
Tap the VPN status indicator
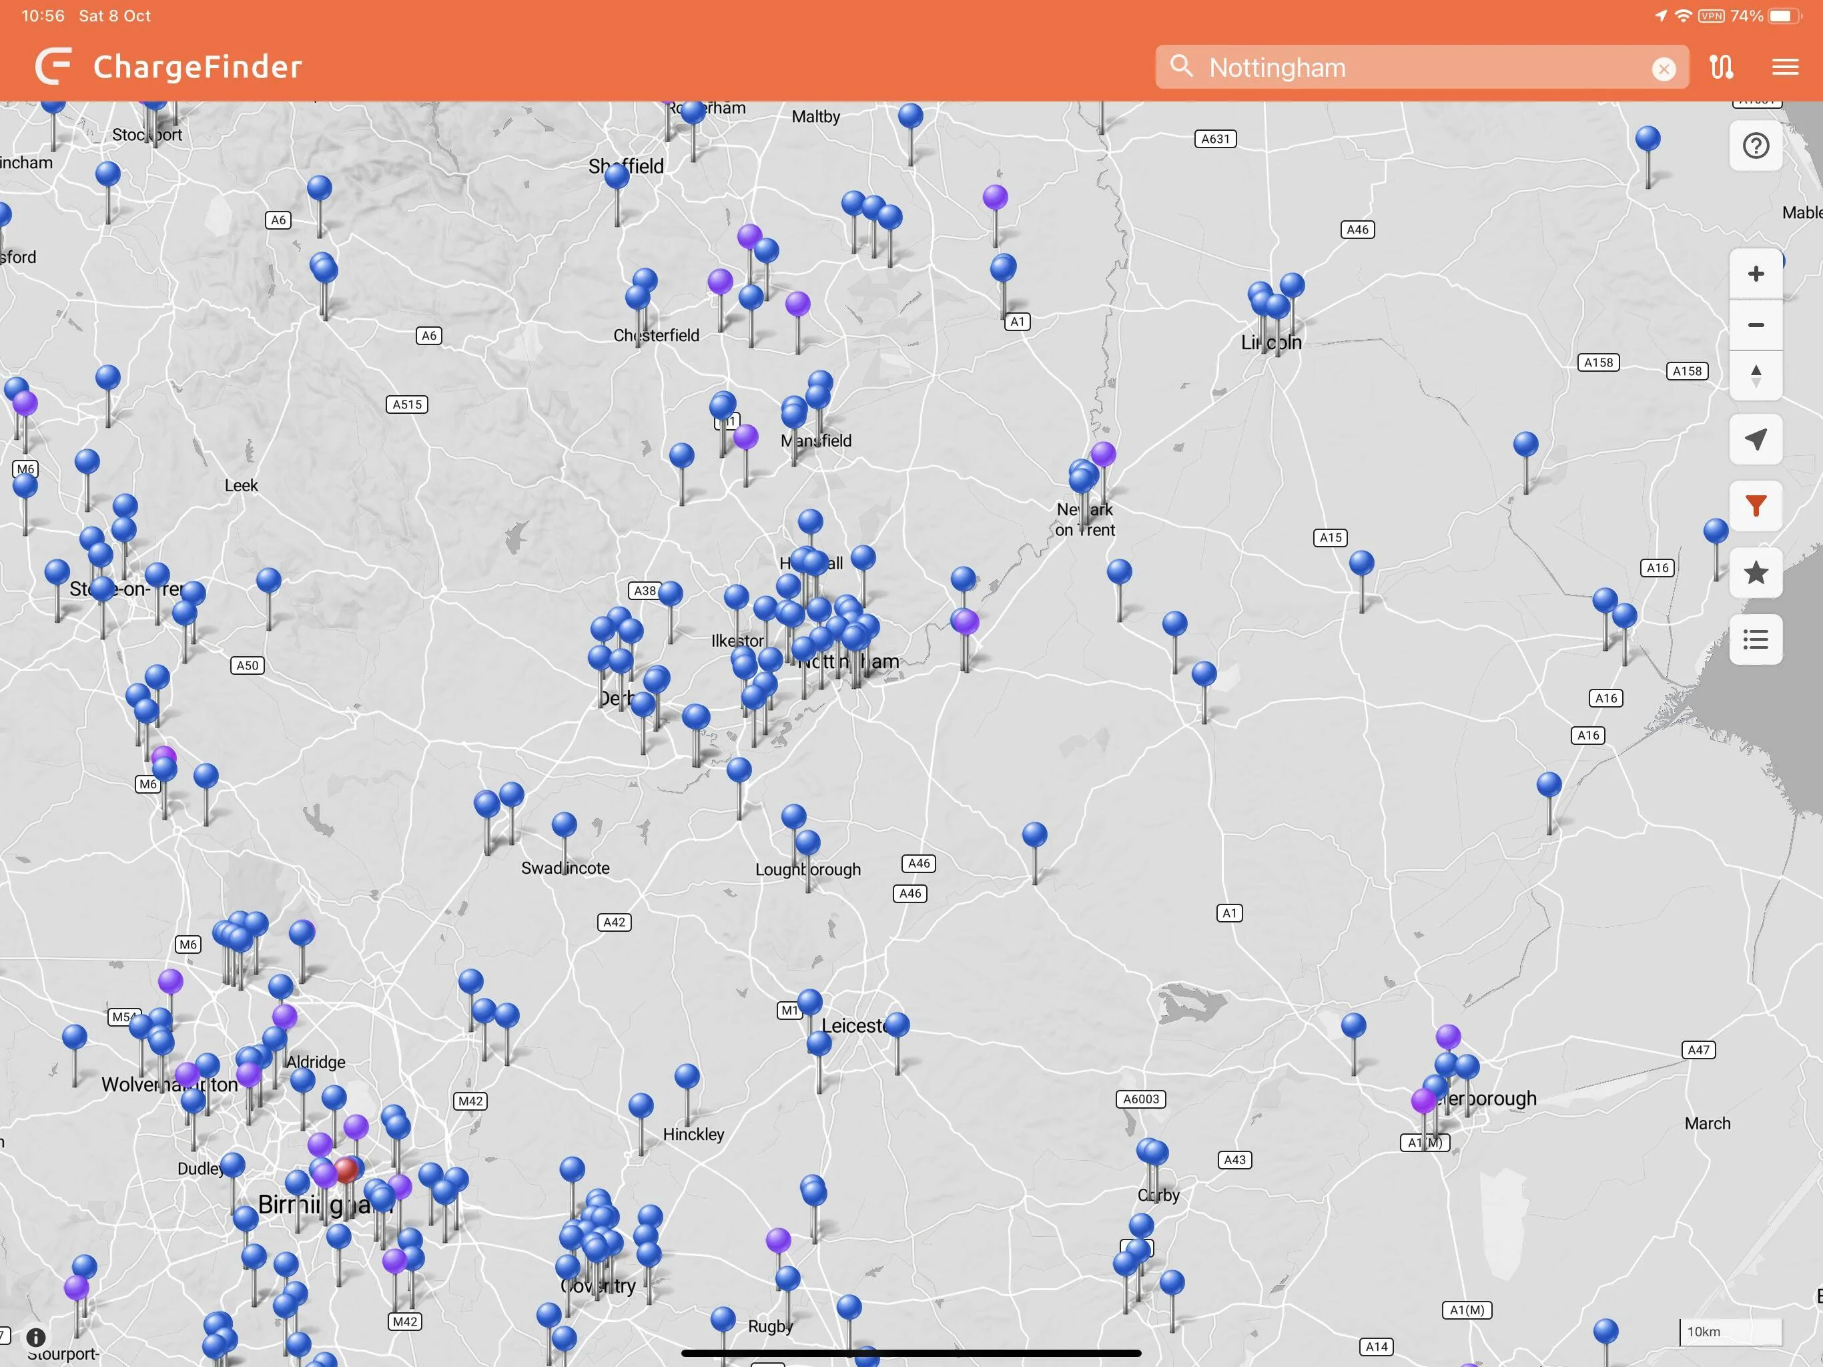click(1711, 15)
